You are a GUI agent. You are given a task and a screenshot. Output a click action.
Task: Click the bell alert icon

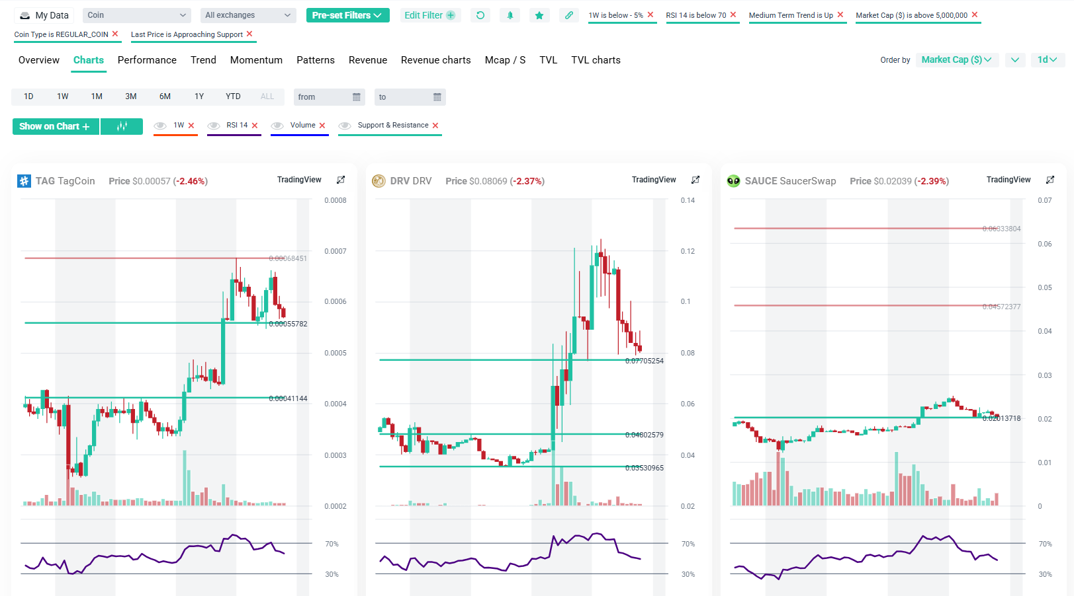coord(510,15)
